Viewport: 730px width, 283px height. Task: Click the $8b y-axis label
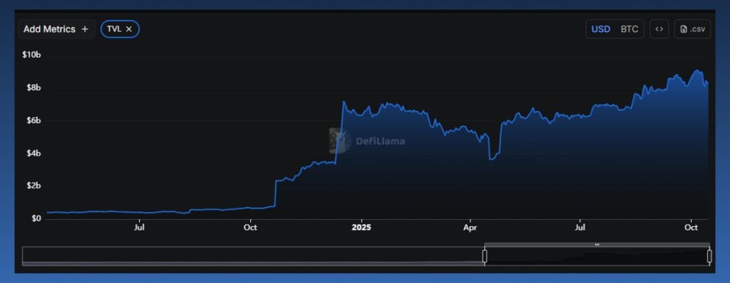click(x=34, y=88)
